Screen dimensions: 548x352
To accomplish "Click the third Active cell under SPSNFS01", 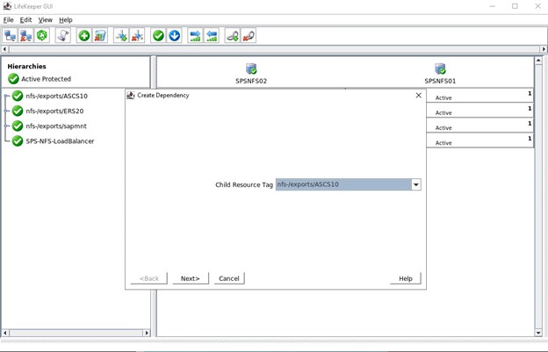I will (x=479, y=125).
